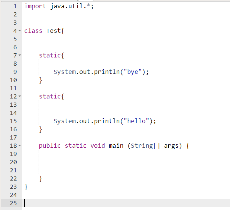This screenshot has height=210, width=230.
Task: Click line number 25 in the gutter
Action: [13, 203]
